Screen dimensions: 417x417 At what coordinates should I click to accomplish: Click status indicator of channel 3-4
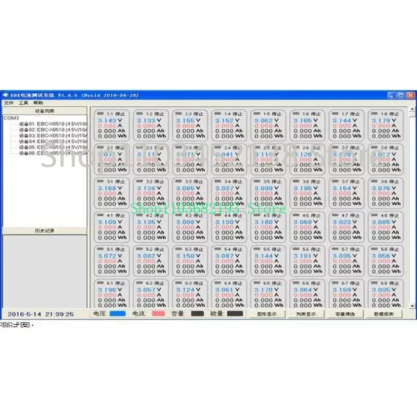click(x=218, y=181)
